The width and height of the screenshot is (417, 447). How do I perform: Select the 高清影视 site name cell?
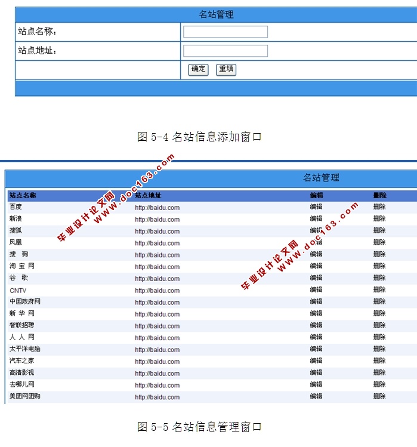[22, 372]
